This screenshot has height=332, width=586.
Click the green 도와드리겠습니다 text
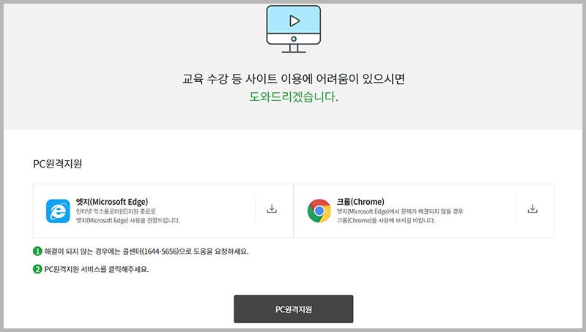pyautogui.click(x=293, y=97)
